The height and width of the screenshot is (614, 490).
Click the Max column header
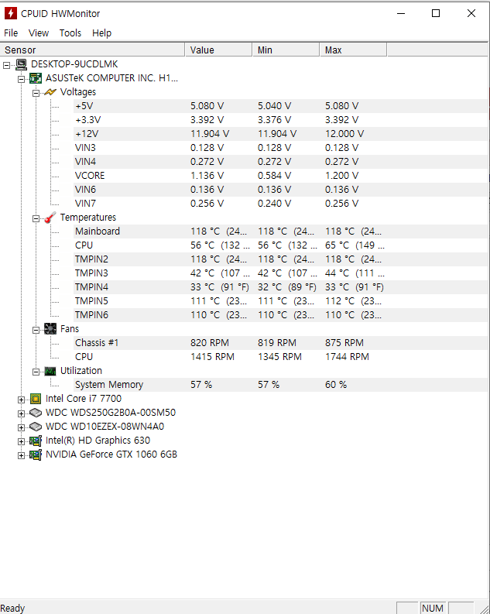[x=354, y=50]
